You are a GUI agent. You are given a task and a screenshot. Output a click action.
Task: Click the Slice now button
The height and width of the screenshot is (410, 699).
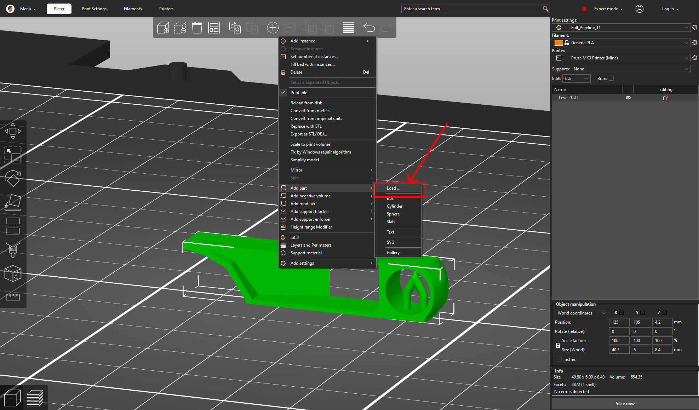[x=625, y=404]
